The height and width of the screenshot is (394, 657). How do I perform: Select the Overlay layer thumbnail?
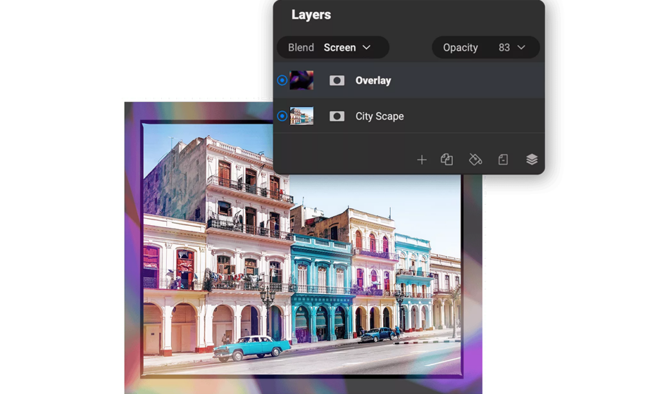click(x=302, y=80)
